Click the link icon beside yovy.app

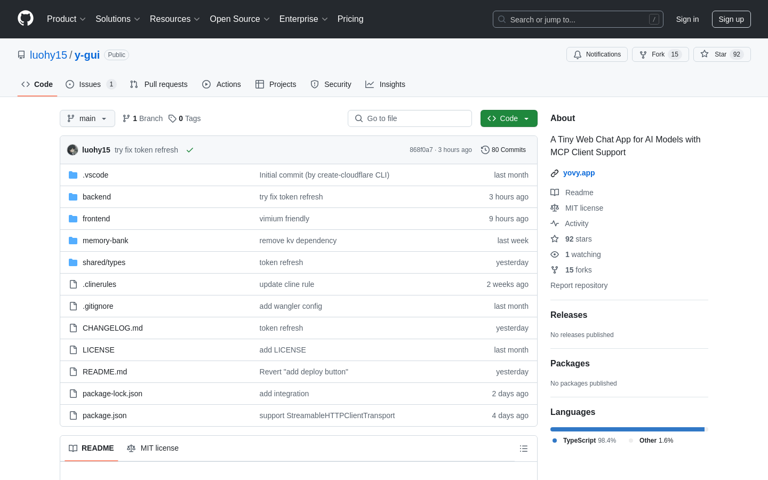(x=555, y=173)
